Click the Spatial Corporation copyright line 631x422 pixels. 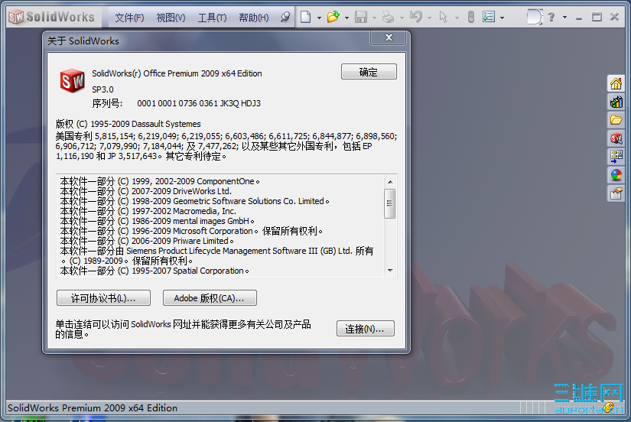(154, 271)
